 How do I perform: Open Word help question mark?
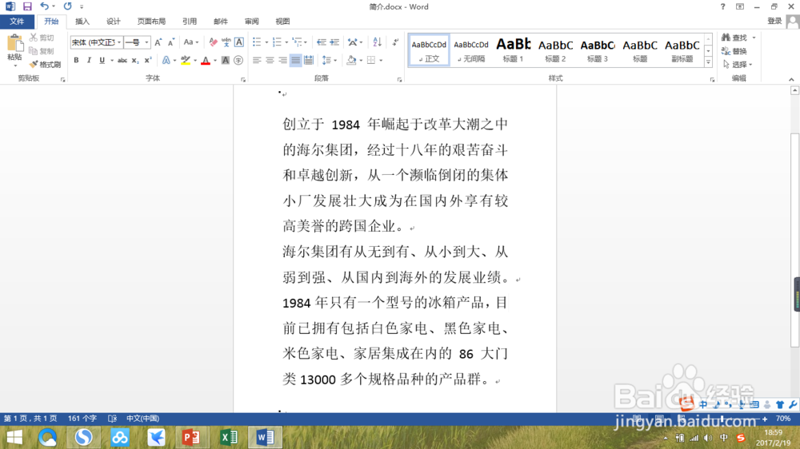coord(722,6)
